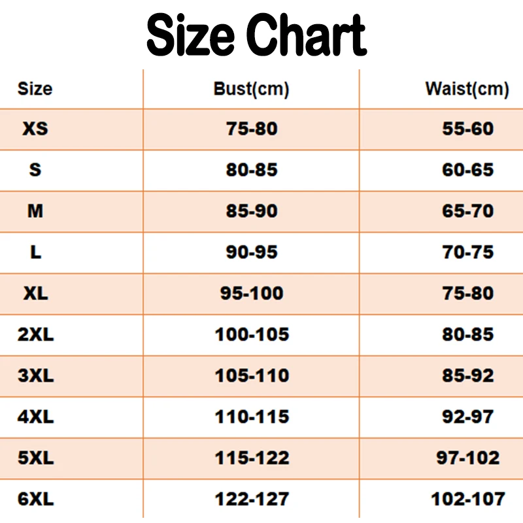Select the S size row label
Viewport: 523px width, 523px height.
click(35, 170)
